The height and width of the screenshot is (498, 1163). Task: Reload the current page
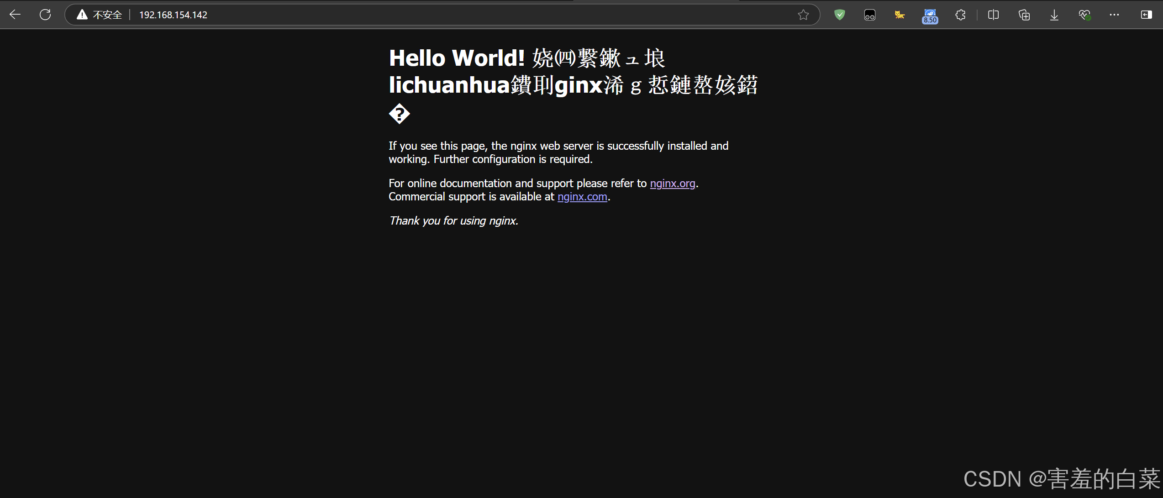point(45,15)
